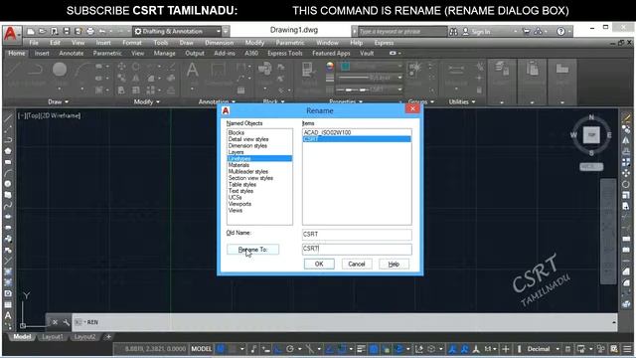Select Multileader styles in list
The image size is (636, 358).
tap(248, 172)
